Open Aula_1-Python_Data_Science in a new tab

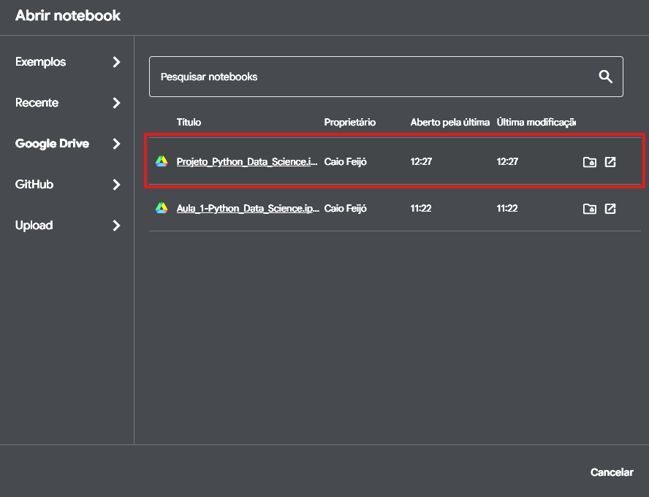[x=610, y=209]
